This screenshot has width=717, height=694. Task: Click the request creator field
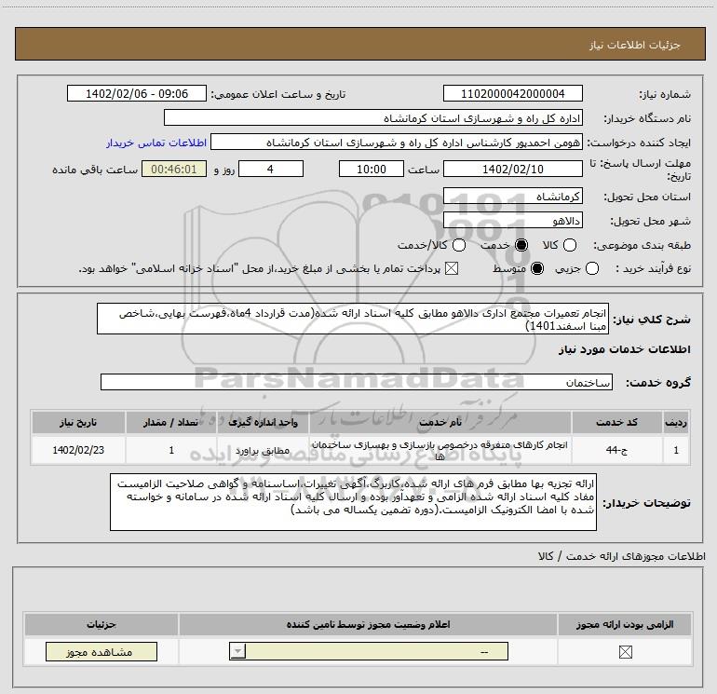pyautogui.click(x=397, y=143)
